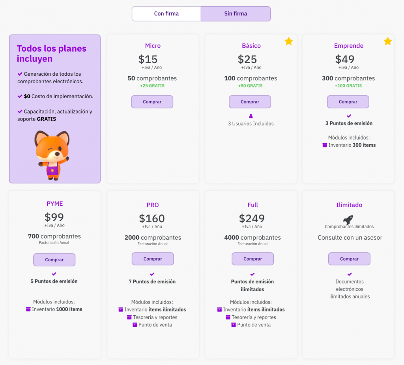
Task: Click the user icon above 3 Usuarios Incluidos
Action: point(251,116)
